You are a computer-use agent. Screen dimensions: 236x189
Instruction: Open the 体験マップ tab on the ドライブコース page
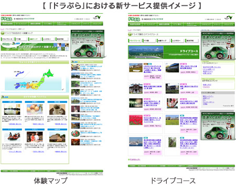(164, 40)
